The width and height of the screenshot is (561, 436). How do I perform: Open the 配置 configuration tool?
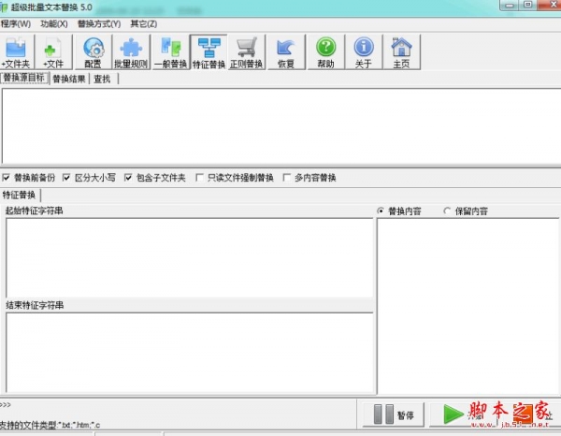93,52
